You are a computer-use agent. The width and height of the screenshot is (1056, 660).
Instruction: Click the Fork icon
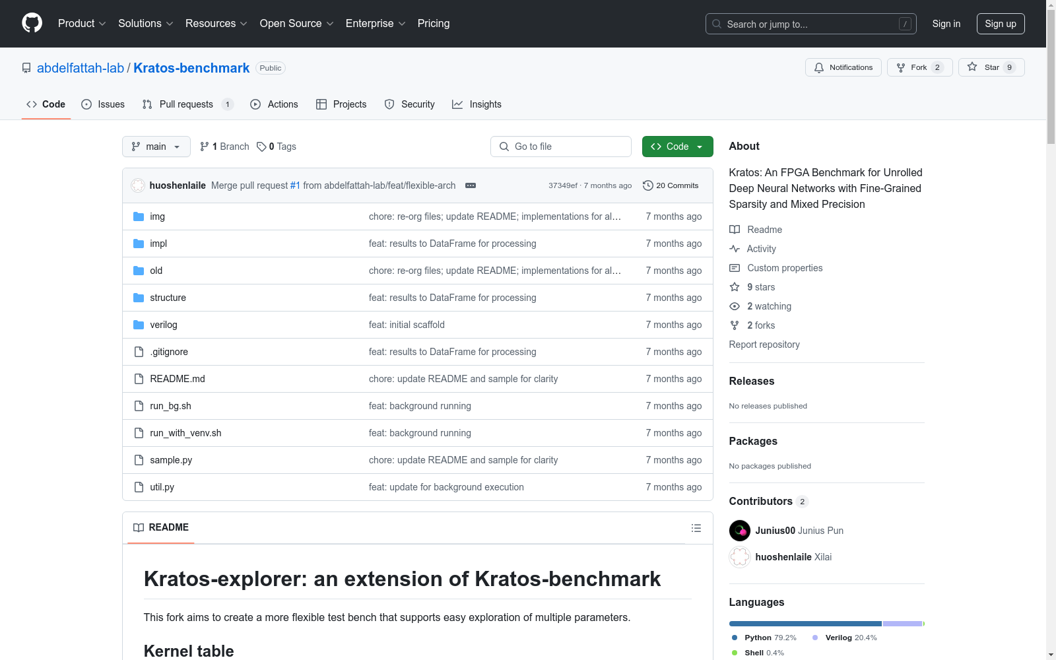tap(901, 67)
